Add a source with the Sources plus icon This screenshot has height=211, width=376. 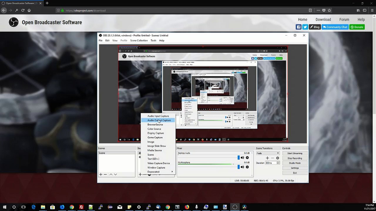(x=140, y=174)
